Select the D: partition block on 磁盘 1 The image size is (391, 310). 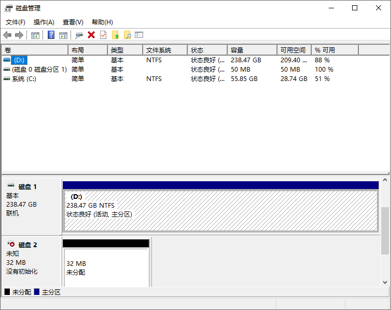(x=220, y=210)
